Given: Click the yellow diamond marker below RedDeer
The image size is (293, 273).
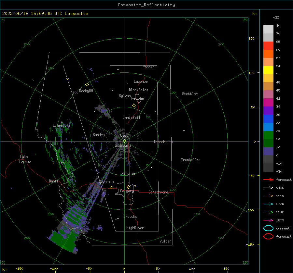Looking at the screenshot, I should coord(134,105).
